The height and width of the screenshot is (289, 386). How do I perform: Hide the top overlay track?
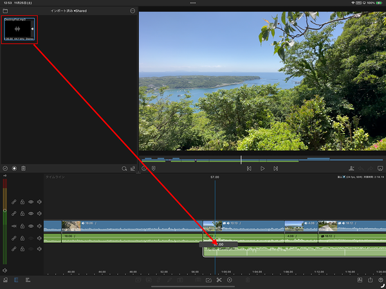coord(31,202)
